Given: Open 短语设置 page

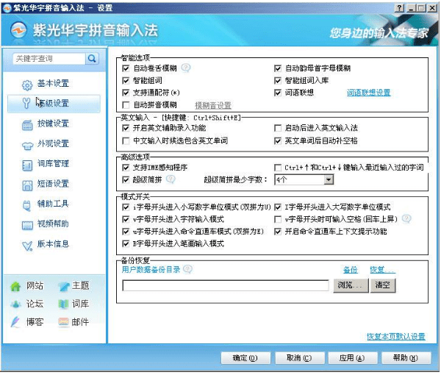Looking at the screenshot, I should tap(53, 184).
